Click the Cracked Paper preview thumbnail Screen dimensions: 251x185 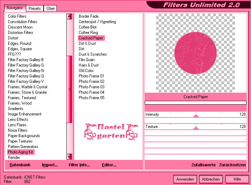click(x=195, y=53)
